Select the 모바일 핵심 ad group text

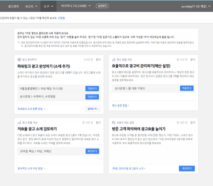click(x=36, y=151)
